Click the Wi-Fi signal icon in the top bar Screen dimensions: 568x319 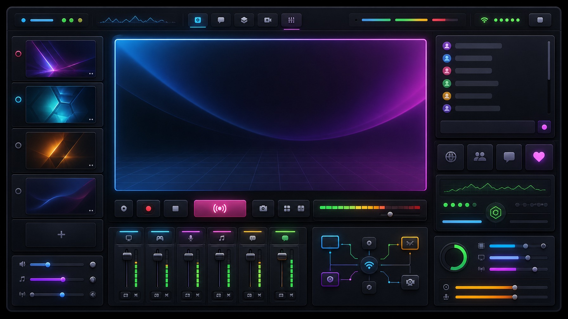[484, 20]
